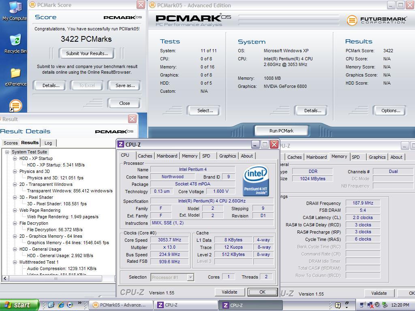Screen dimensions: 415x311
Task: Launch Internet Explorer from quick launch
Action: [61, 305]
